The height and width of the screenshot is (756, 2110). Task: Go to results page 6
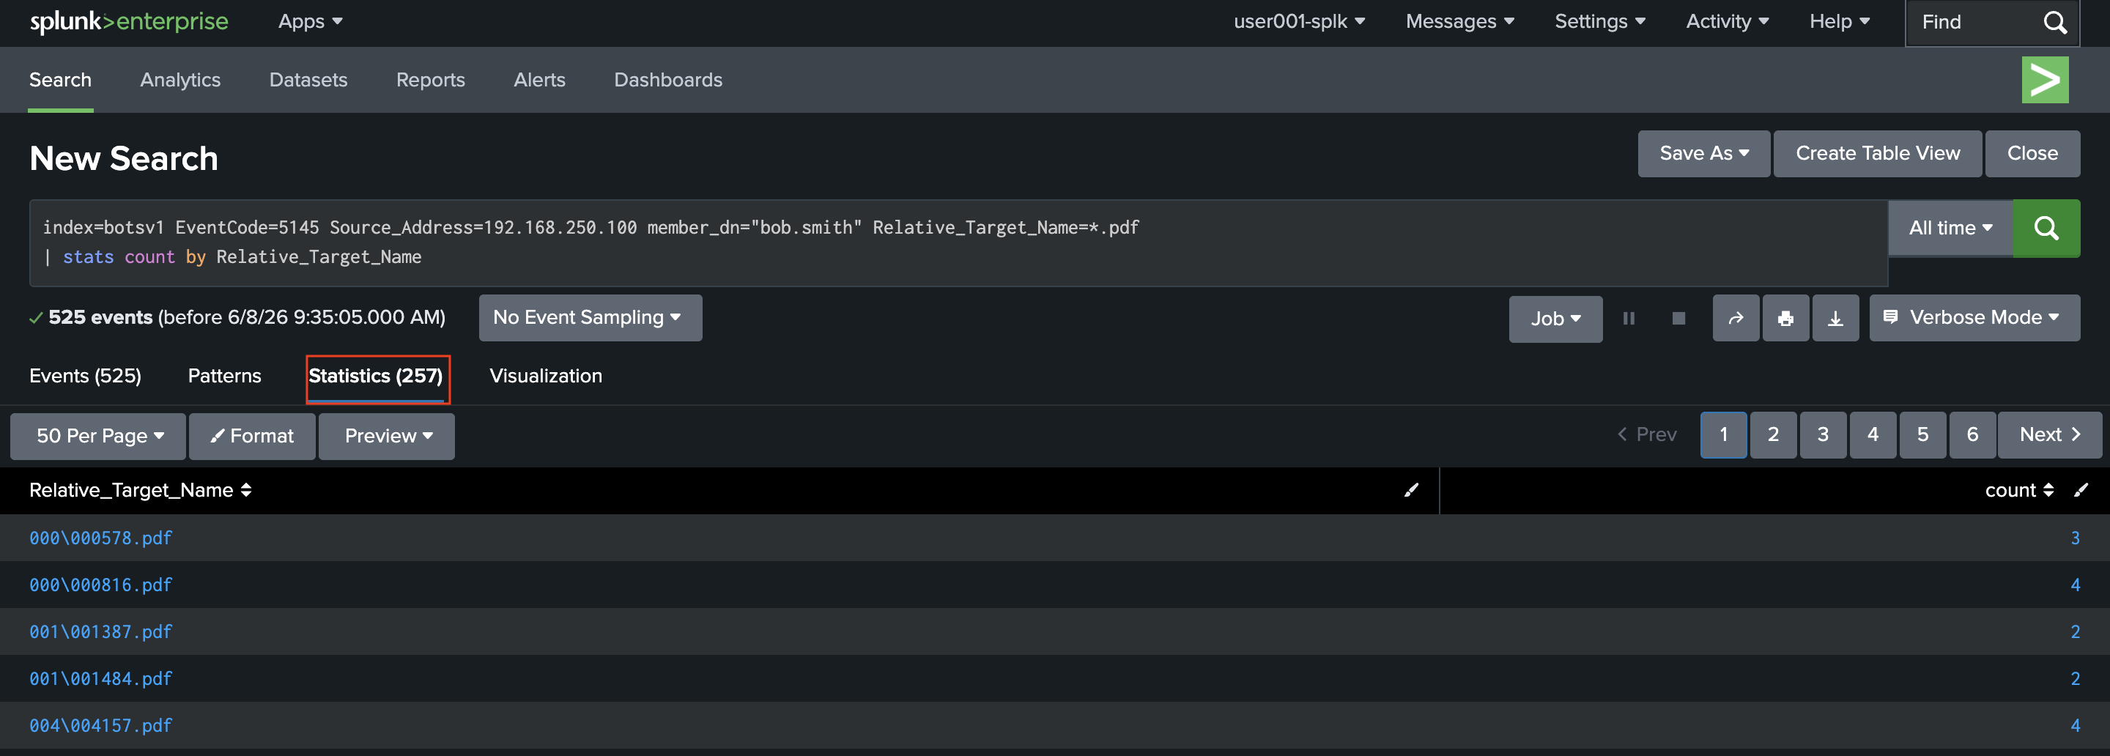pyautogui.click(x=1972, y=435)
